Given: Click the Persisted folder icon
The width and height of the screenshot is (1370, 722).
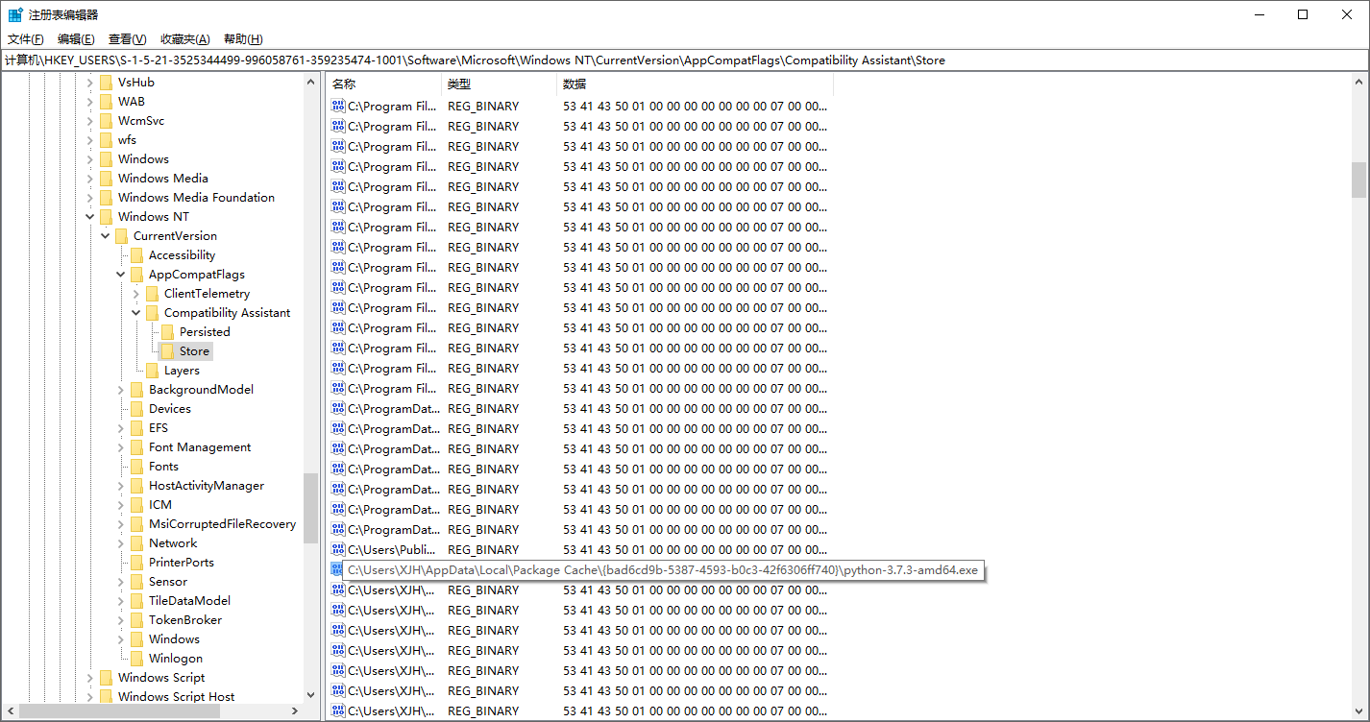Looking at the screenshot, I should pos(167,332).
